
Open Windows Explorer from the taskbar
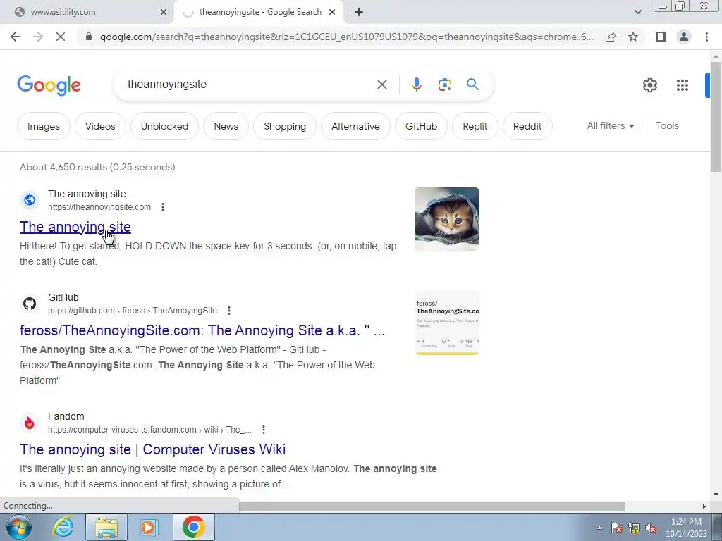click(x=106, y=527)
